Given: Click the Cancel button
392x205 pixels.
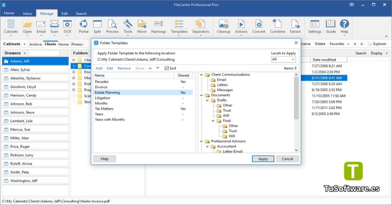Looking at the screenshot, I should point(288,159).
